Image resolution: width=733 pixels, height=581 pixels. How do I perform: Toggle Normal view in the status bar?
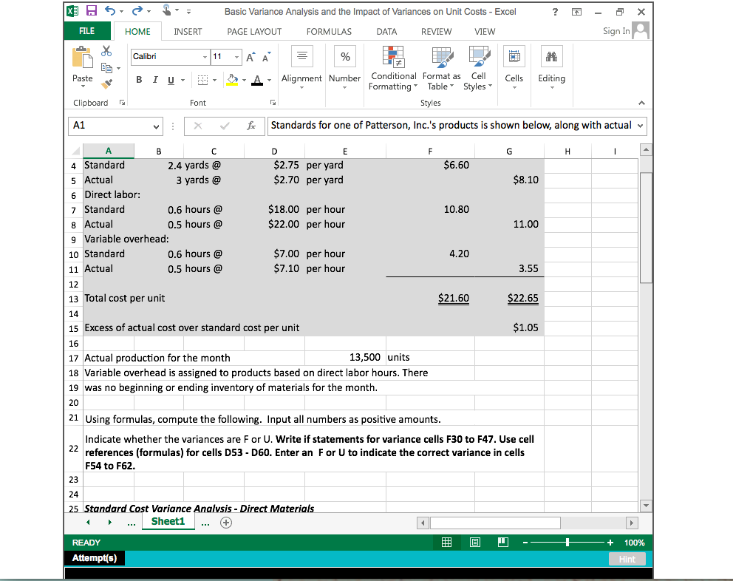(446, 542)
